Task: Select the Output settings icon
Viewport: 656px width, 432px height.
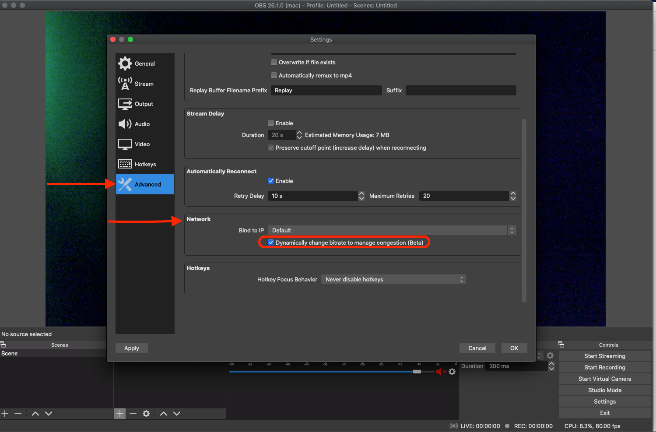Action: [x=125, y=104]
